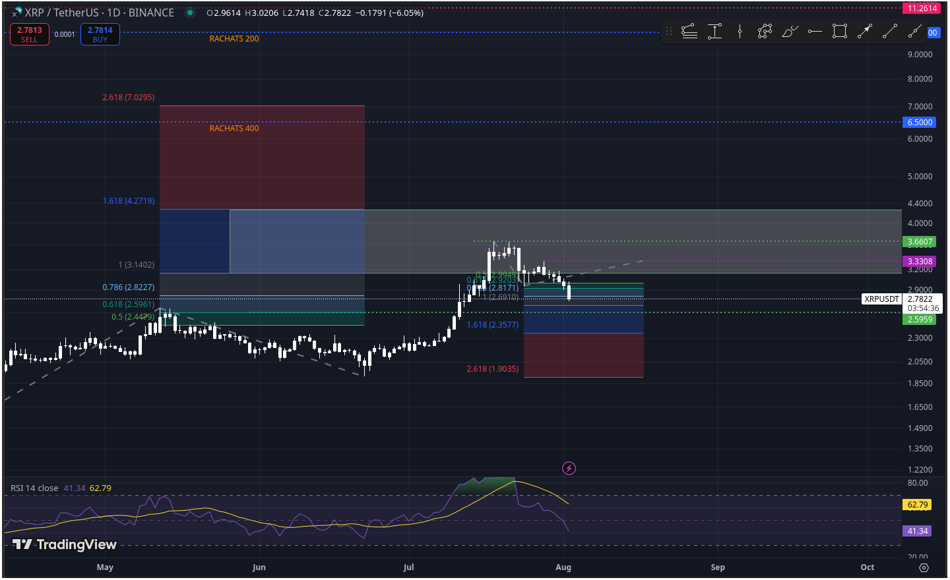Click the SELL 2.7813 button

coord(30,34)
